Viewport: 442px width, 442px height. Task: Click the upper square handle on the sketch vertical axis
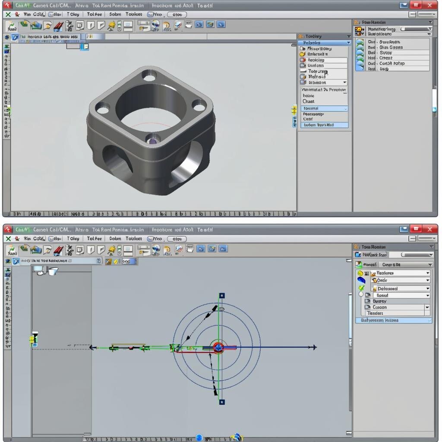tap(222, 295)
